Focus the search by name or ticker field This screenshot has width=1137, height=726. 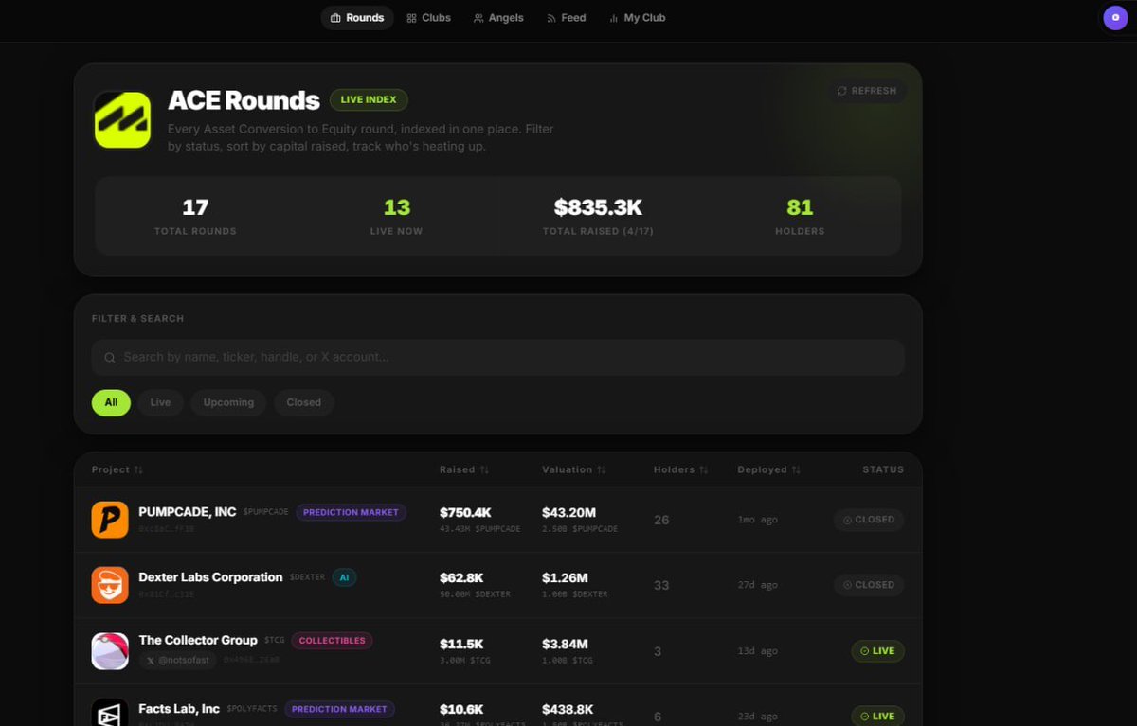click(x=497, y=357)
